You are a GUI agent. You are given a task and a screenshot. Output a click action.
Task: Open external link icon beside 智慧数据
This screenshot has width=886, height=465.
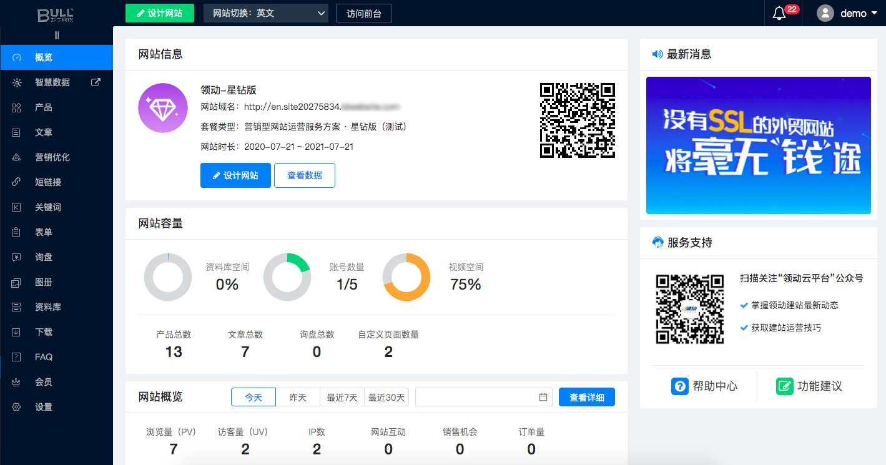96,82
